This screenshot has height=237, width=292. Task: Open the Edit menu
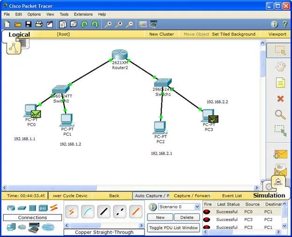pos(19,15)
